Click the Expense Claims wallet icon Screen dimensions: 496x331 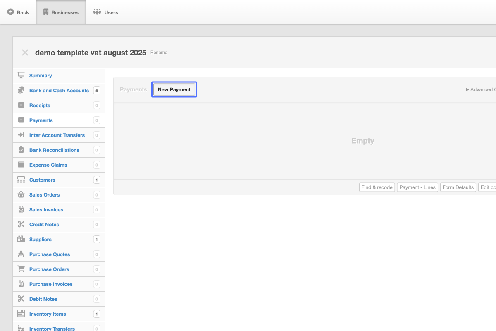pyautogui.click(x=21, y=165)
